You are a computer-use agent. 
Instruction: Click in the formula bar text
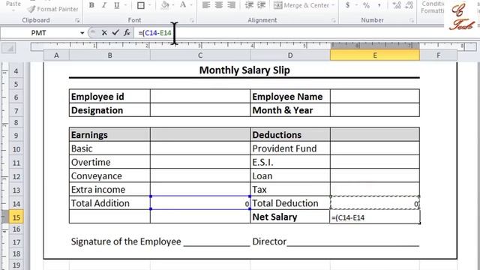click(x=155, y=33)
